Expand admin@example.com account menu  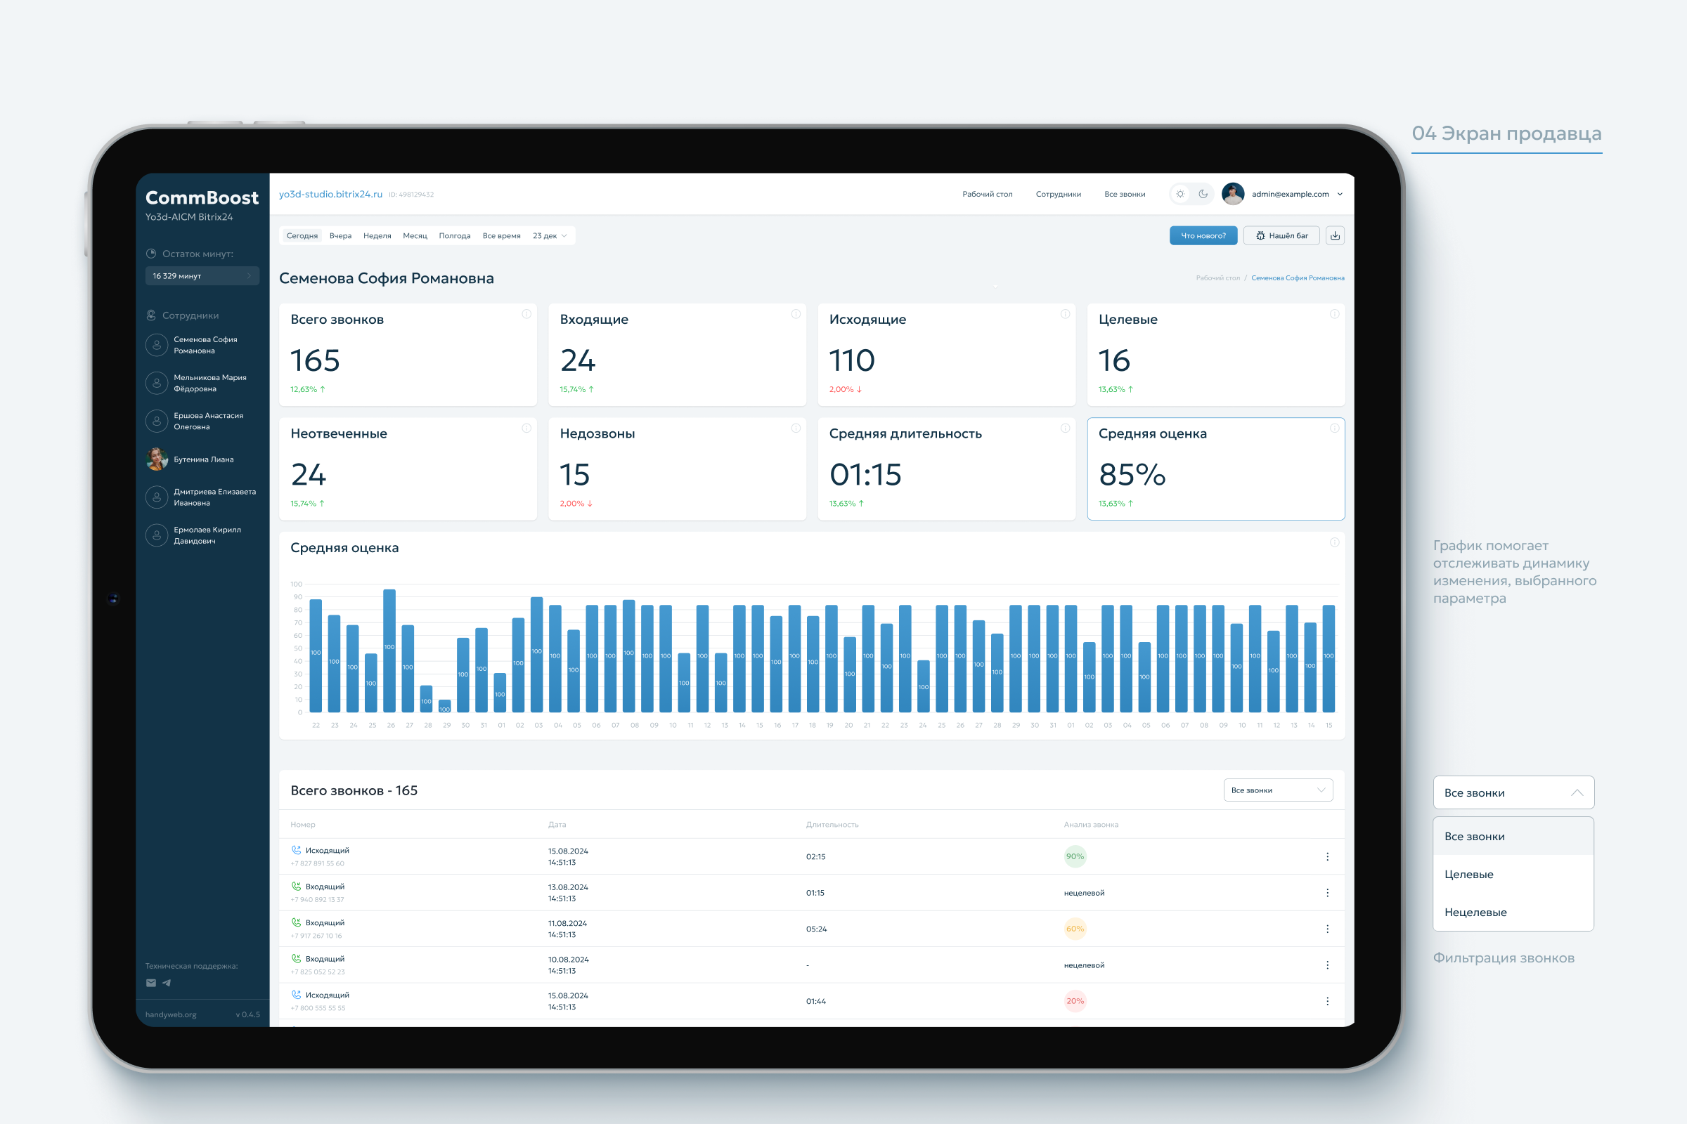(x=1340, y=195)
